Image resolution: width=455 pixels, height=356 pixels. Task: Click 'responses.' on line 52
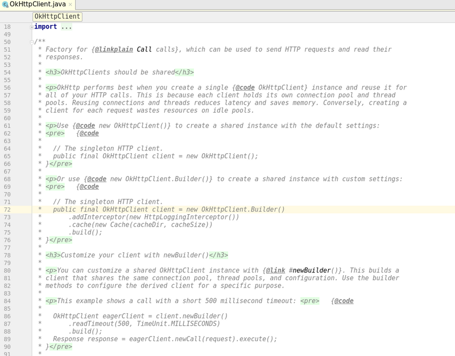coord(64,58)
